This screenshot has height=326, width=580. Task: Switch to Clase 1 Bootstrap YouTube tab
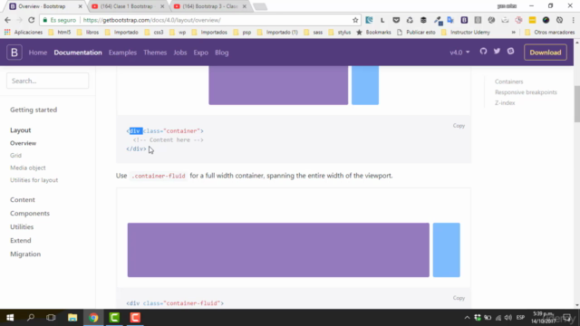[128, 6]
